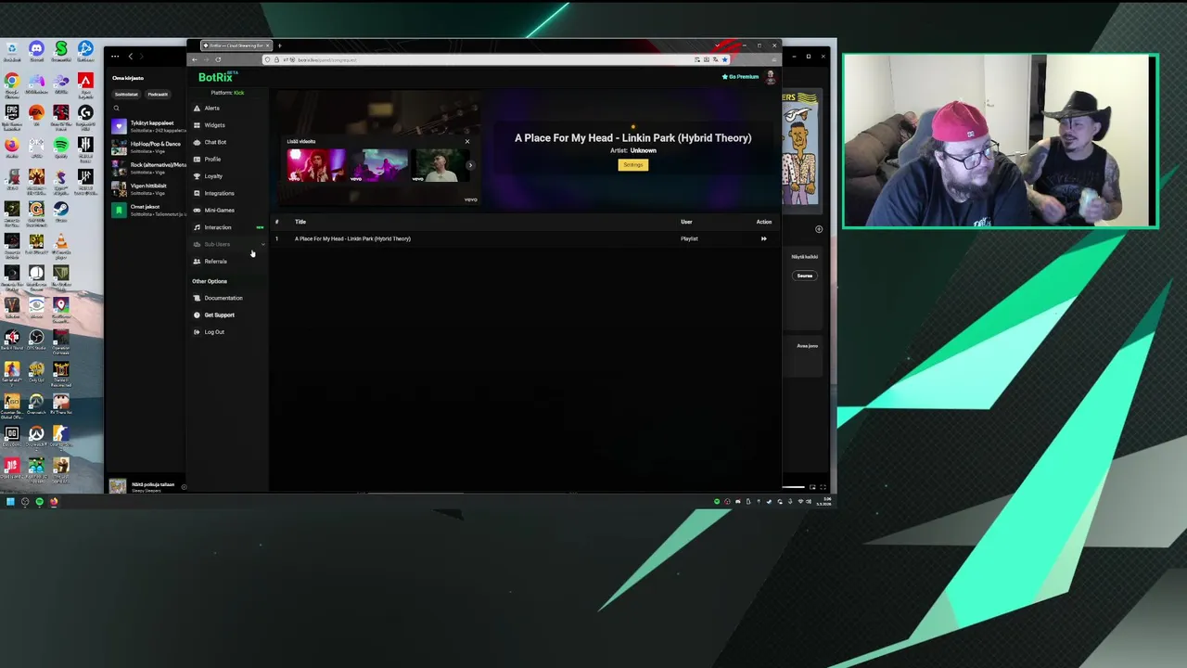
Task: Select the first pink suggested video thumbnail
Action: (316, 165)
